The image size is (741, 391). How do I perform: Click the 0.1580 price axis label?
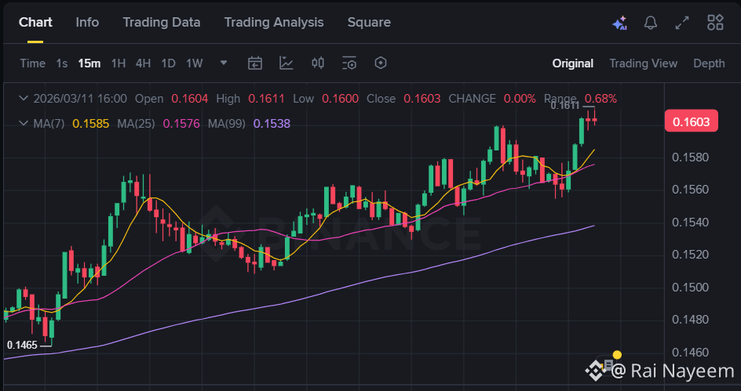[691, 157]
